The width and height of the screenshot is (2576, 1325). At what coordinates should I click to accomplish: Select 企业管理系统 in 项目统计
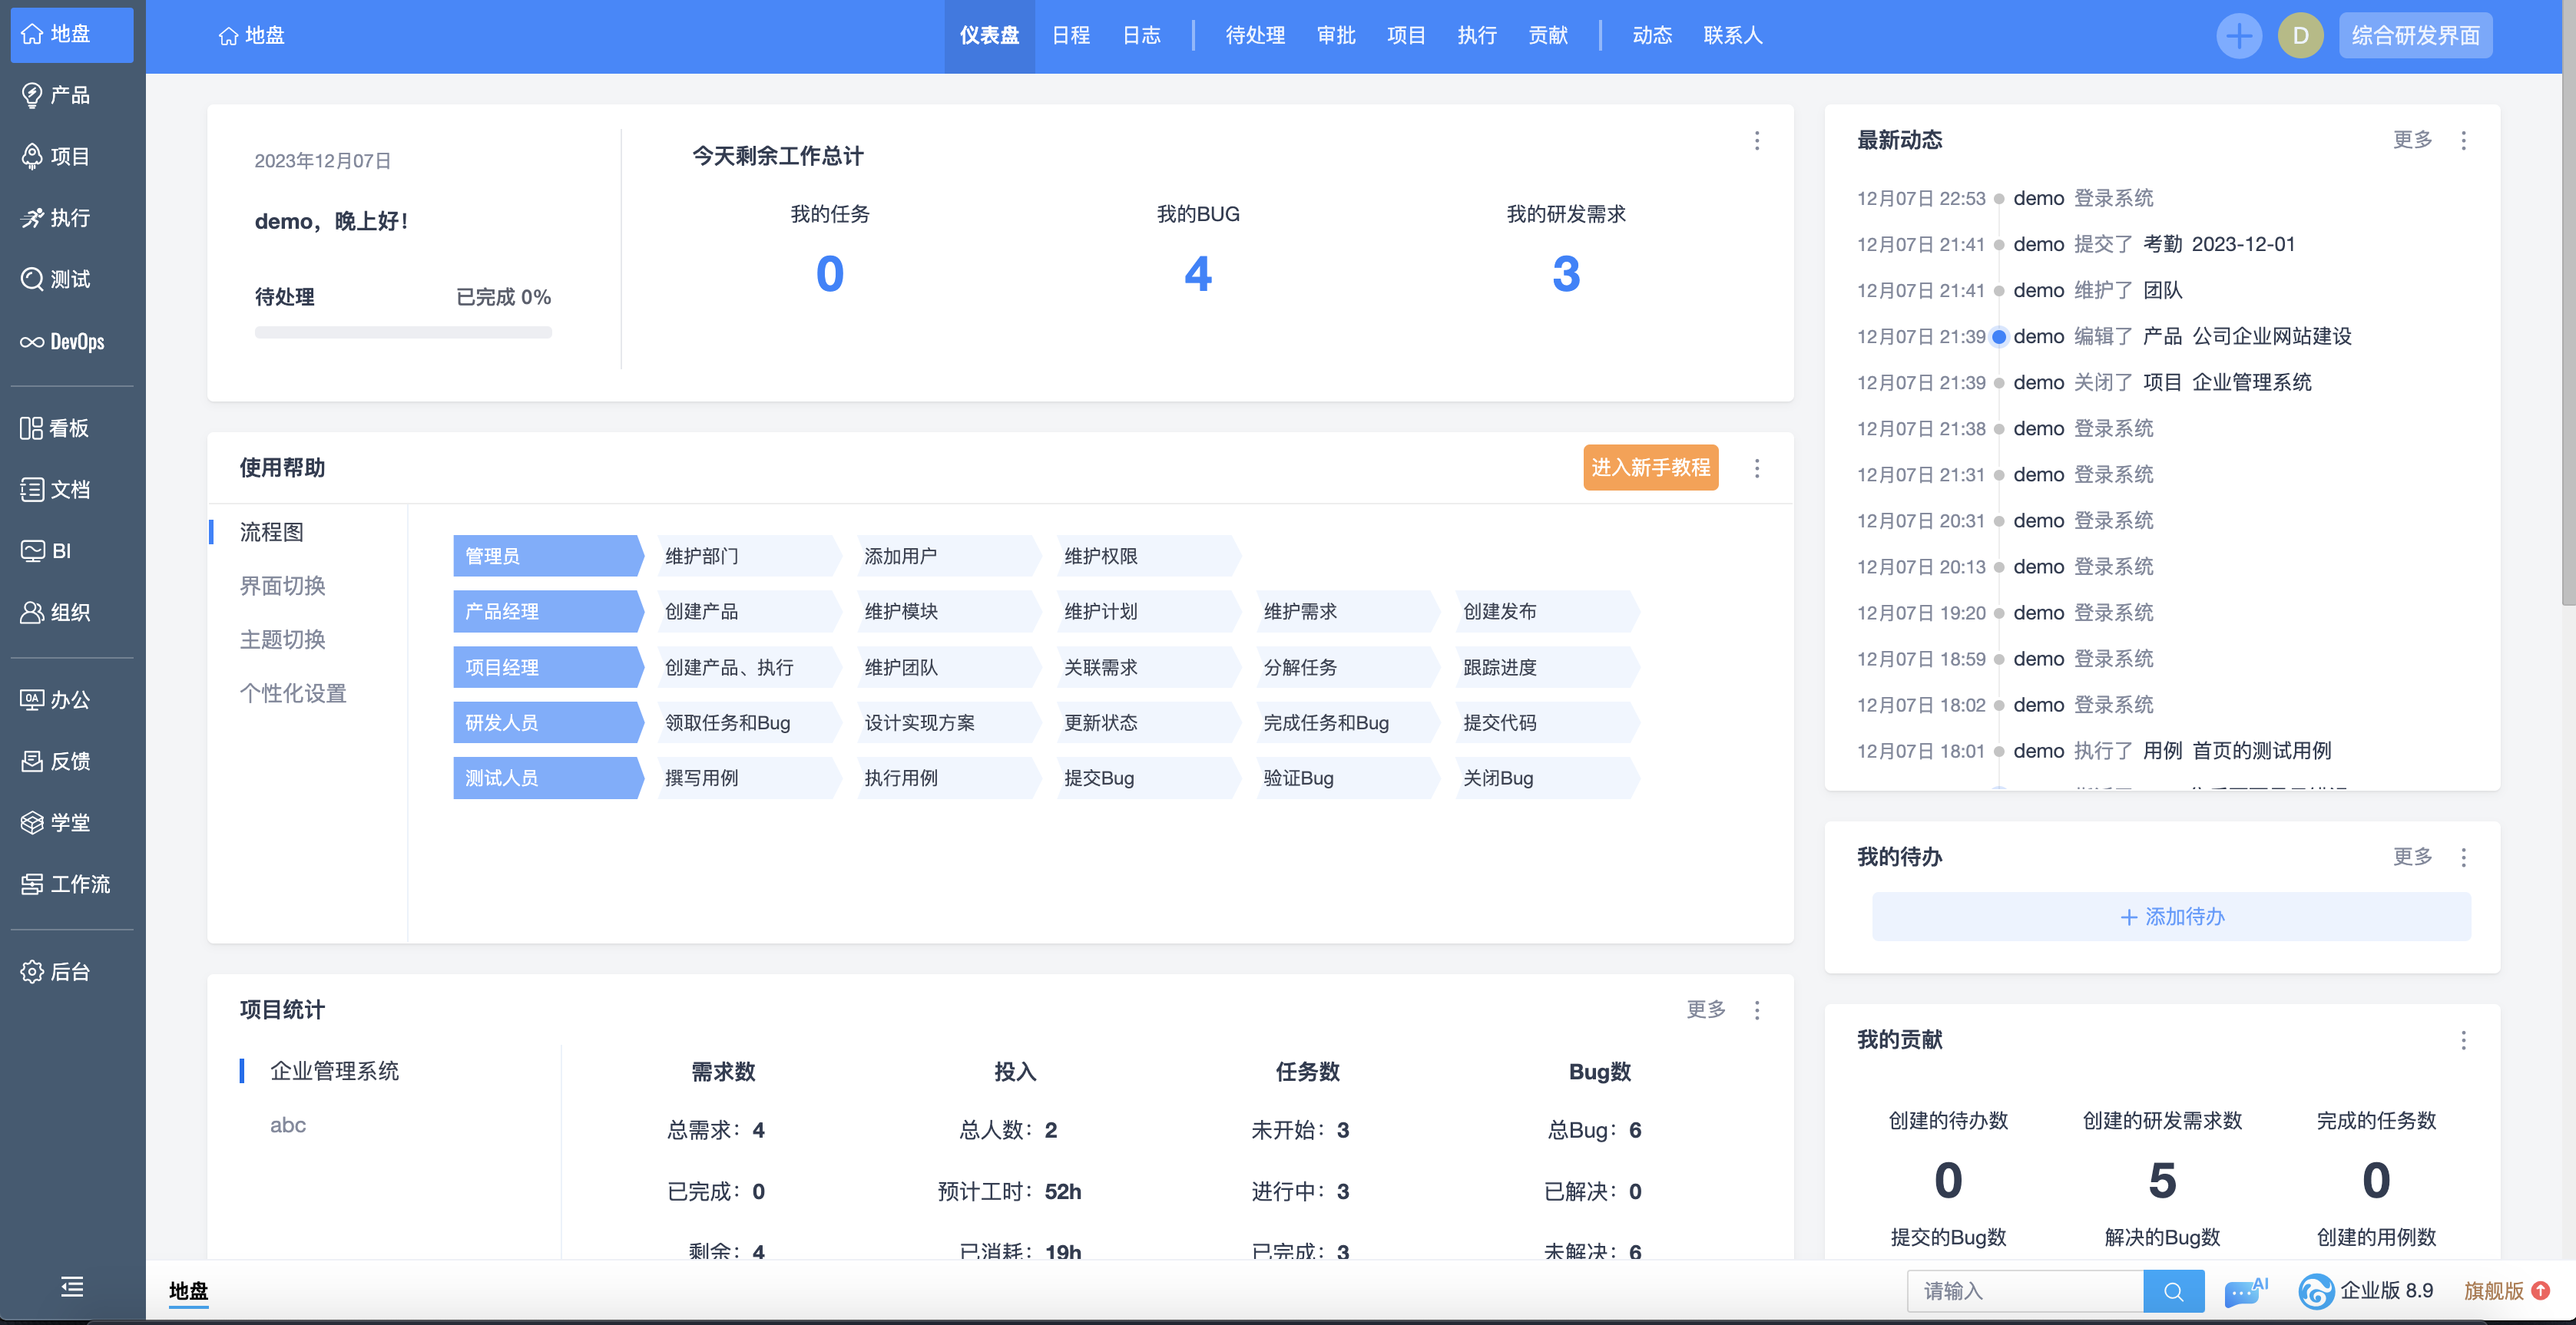tap(334, 1071)
